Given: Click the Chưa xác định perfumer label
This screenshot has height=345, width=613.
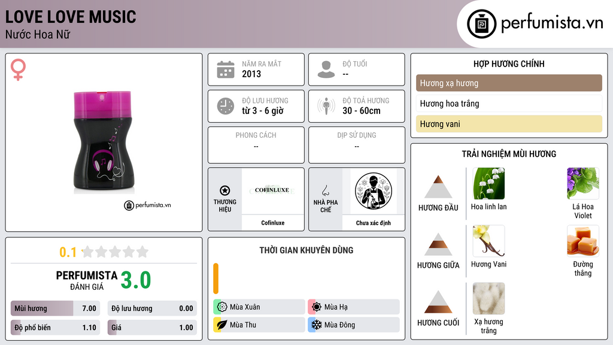Looking at the screenshot, I should click(374, 223).
